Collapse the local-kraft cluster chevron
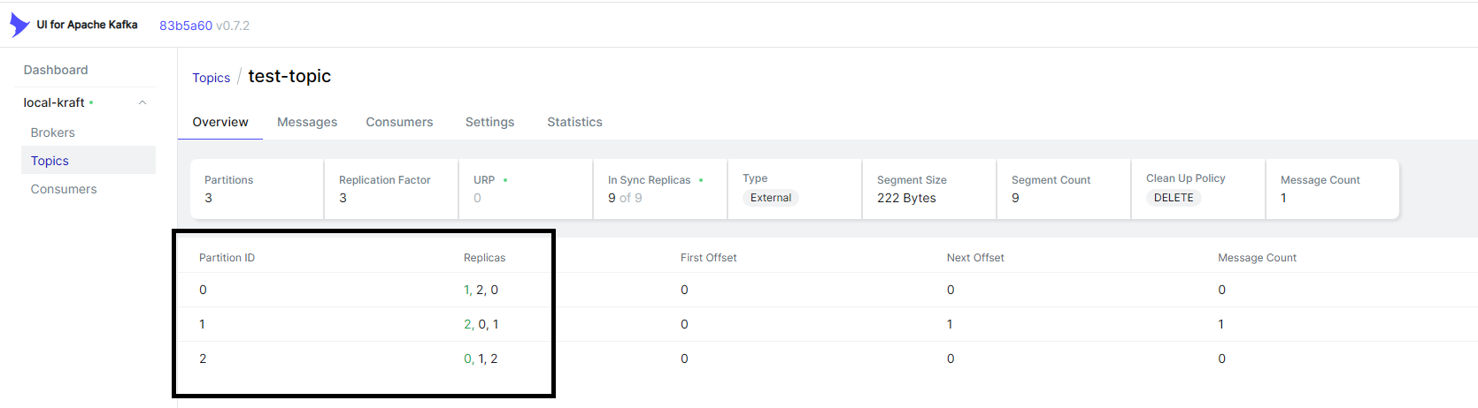The height and width of the screenshot is (408, 1478). [x=142, y=103]
